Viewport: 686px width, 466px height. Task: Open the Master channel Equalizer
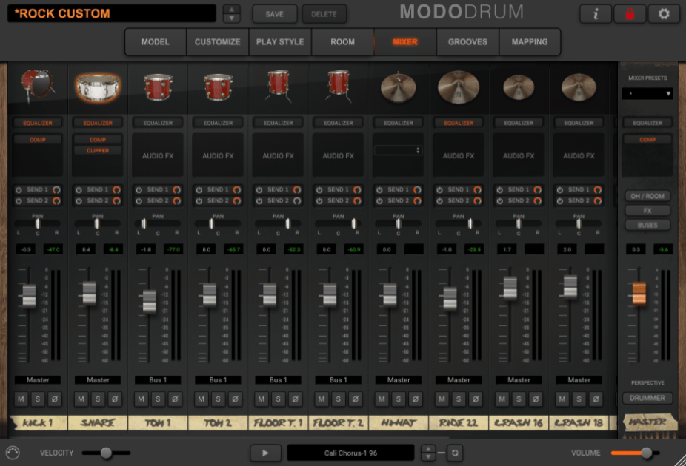click(647, 123)
